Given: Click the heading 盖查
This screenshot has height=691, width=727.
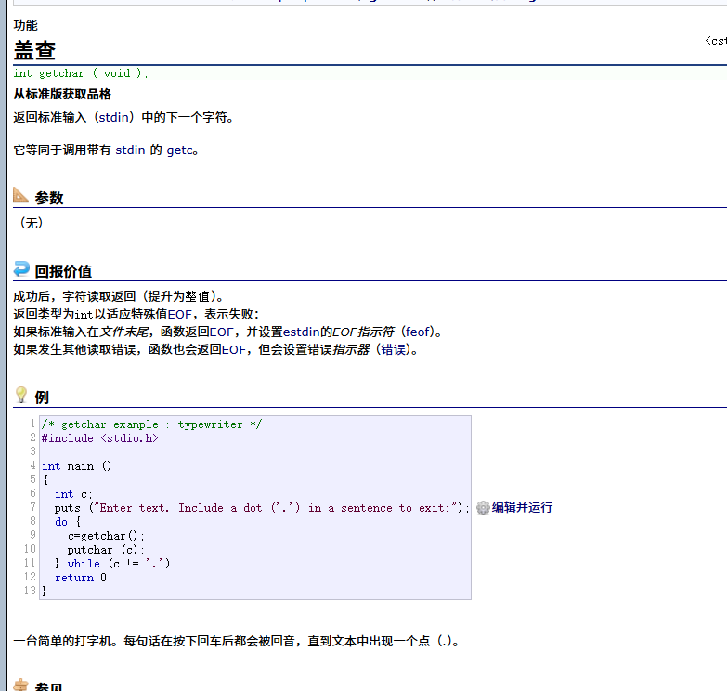Looking at the screenshot, I should tap(34, 50).
